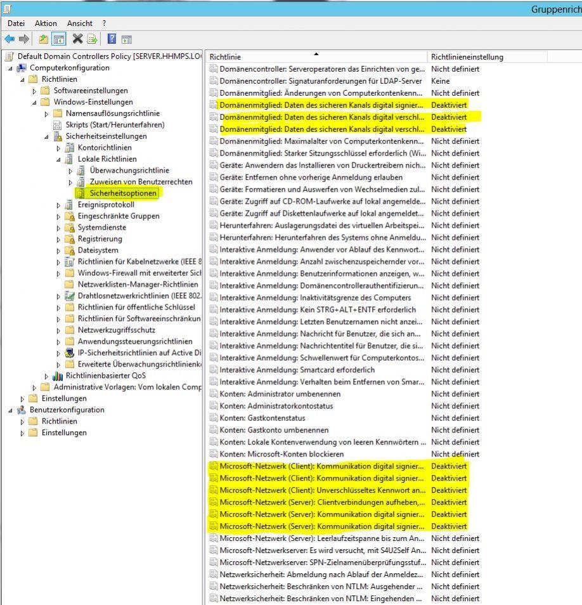The height and width of the screenshot is (605, 582).
Task: Sort by the Richtlinieneinstellung column header
Action: [x=487, y=56]
